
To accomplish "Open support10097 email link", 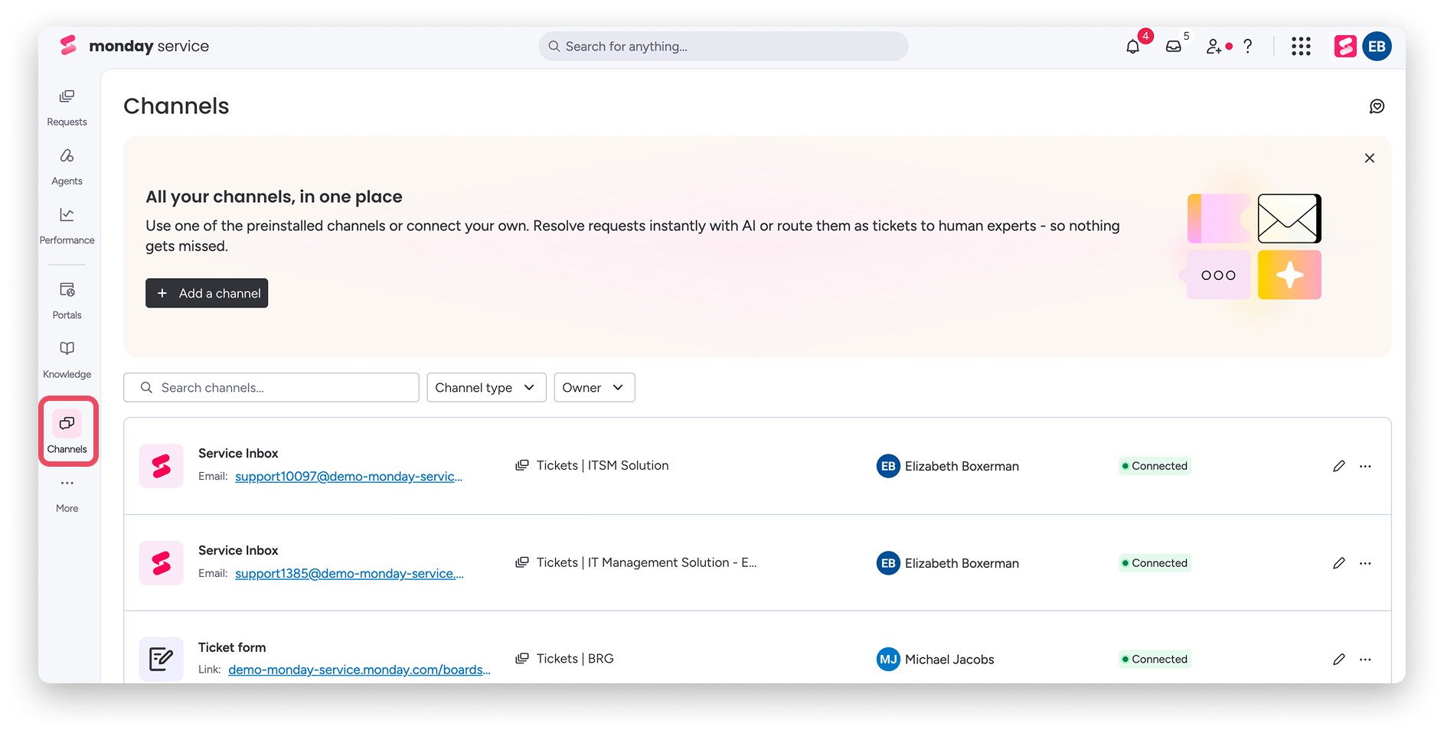I will pos(348,477).
